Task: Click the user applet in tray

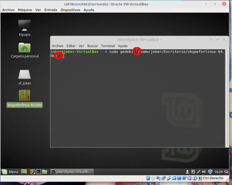Action: [187, 172]
